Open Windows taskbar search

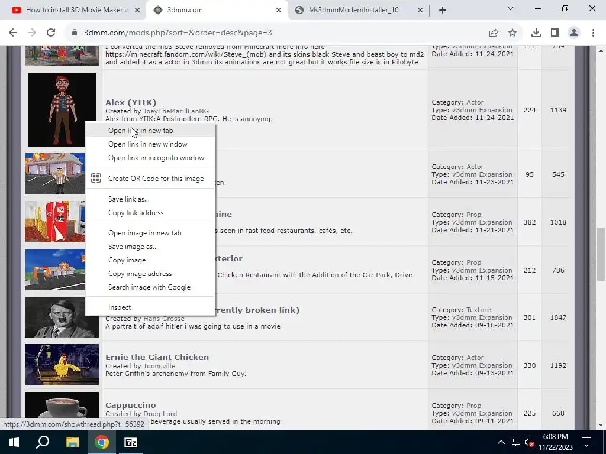(x=43, y=442)
